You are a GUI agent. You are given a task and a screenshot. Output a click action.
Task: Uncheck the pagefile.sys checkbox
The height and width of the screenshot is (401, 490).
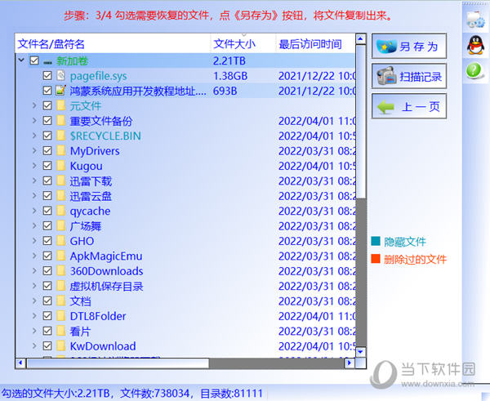click(47, 76)
